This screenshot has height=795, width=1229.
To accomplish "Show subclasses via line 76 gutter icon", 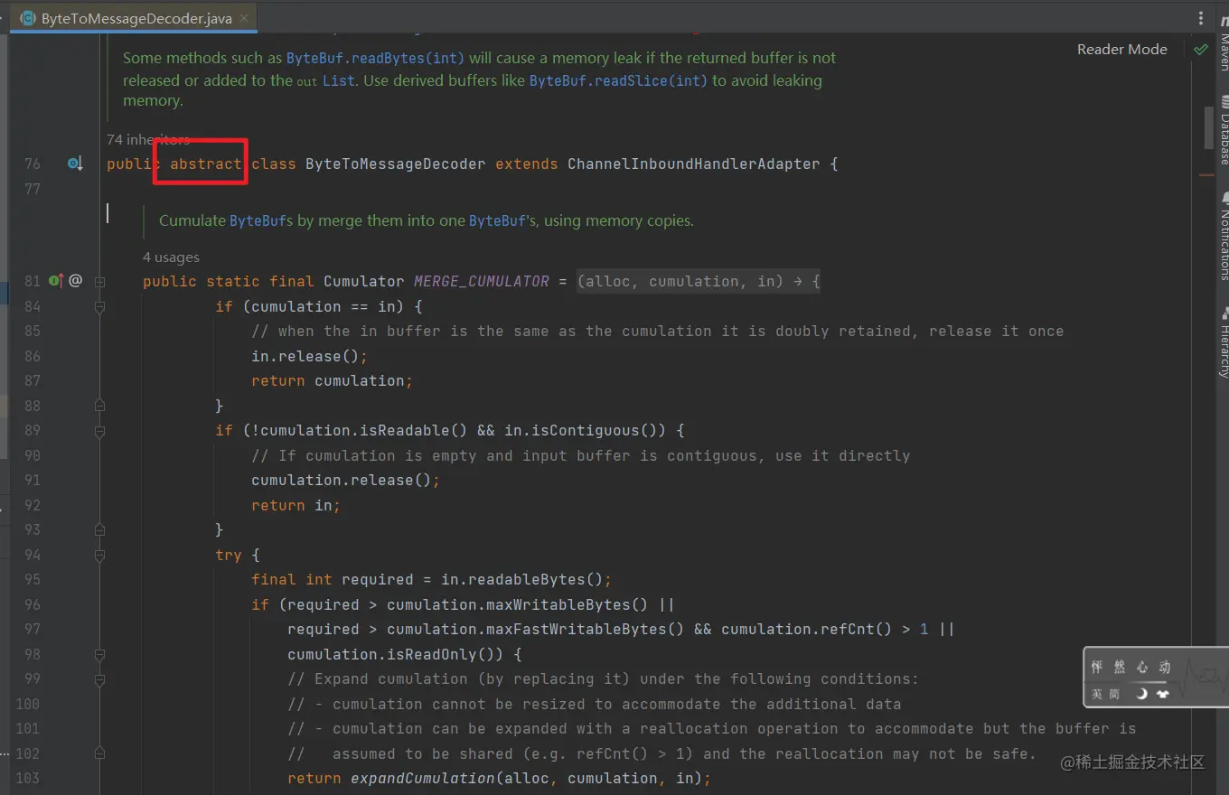I will pyautogui.click(x=75, y=164).
